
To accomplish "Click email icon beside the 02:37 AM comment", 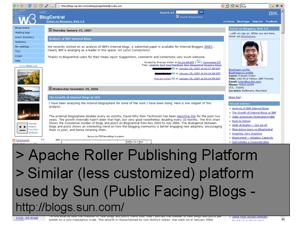I will [173, 69].
